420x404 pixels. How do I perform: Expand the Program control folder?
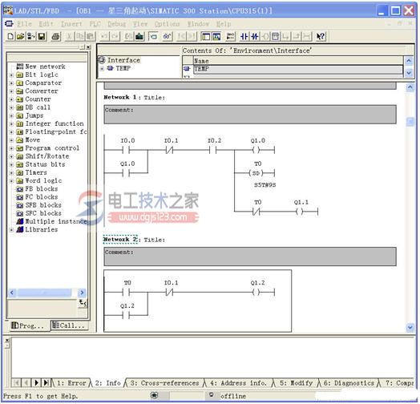[x=11, y=148]
